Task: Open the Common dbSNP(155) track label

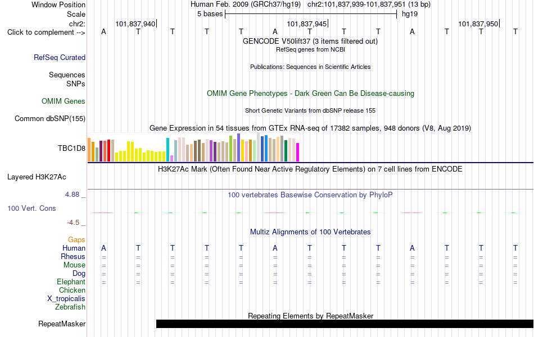Action: coord(50,118)
